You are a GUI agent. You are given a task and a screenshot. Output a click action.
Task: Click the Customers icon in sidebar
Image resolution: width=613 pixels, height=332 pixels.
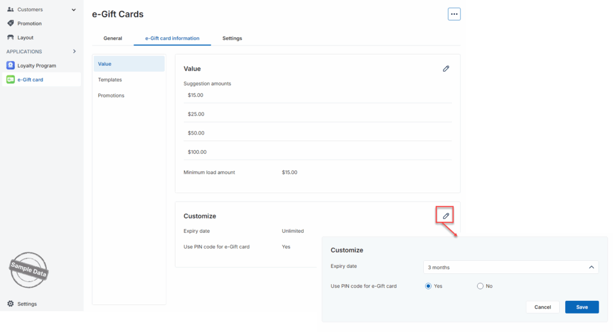(10, 10)
